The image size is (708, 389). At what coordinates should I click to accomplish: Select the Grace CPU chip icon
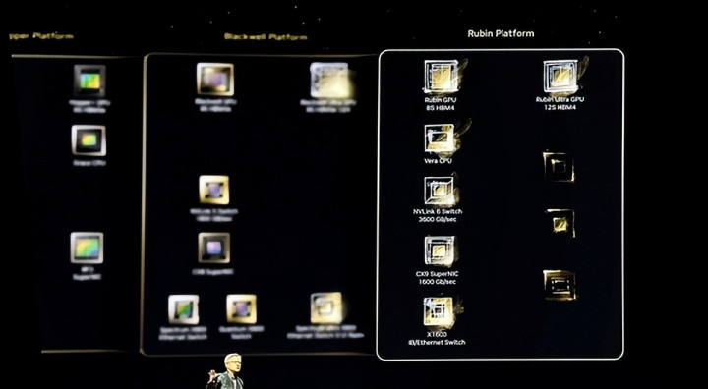coord(88,140)
